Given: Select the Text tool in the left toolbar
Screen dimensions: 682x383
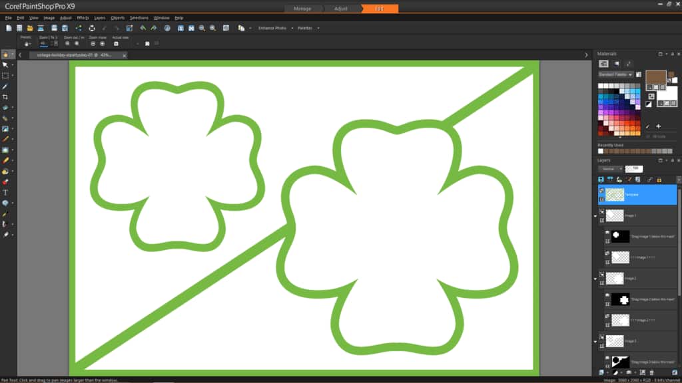Looking at the screenshot, I should click(x=5, y=192).
